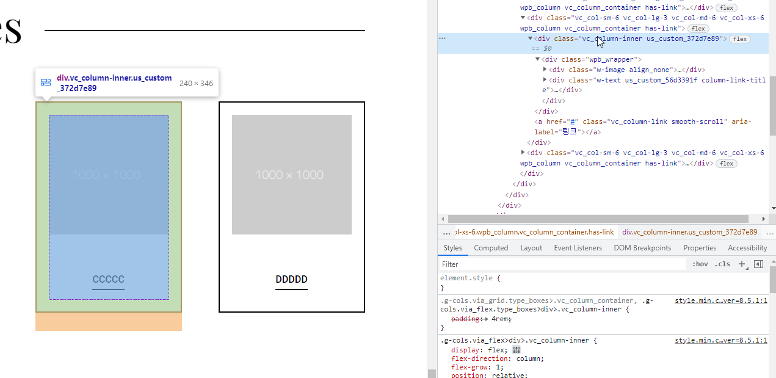
Task: Collapse the wpb_wrapper div node
Action: (537, 59)
